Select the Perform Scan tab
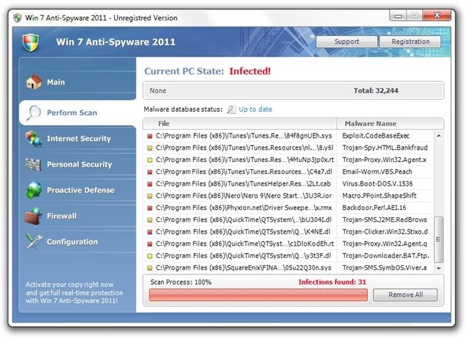The width and height of the screenshot is (467, 339). pos(78,113)
